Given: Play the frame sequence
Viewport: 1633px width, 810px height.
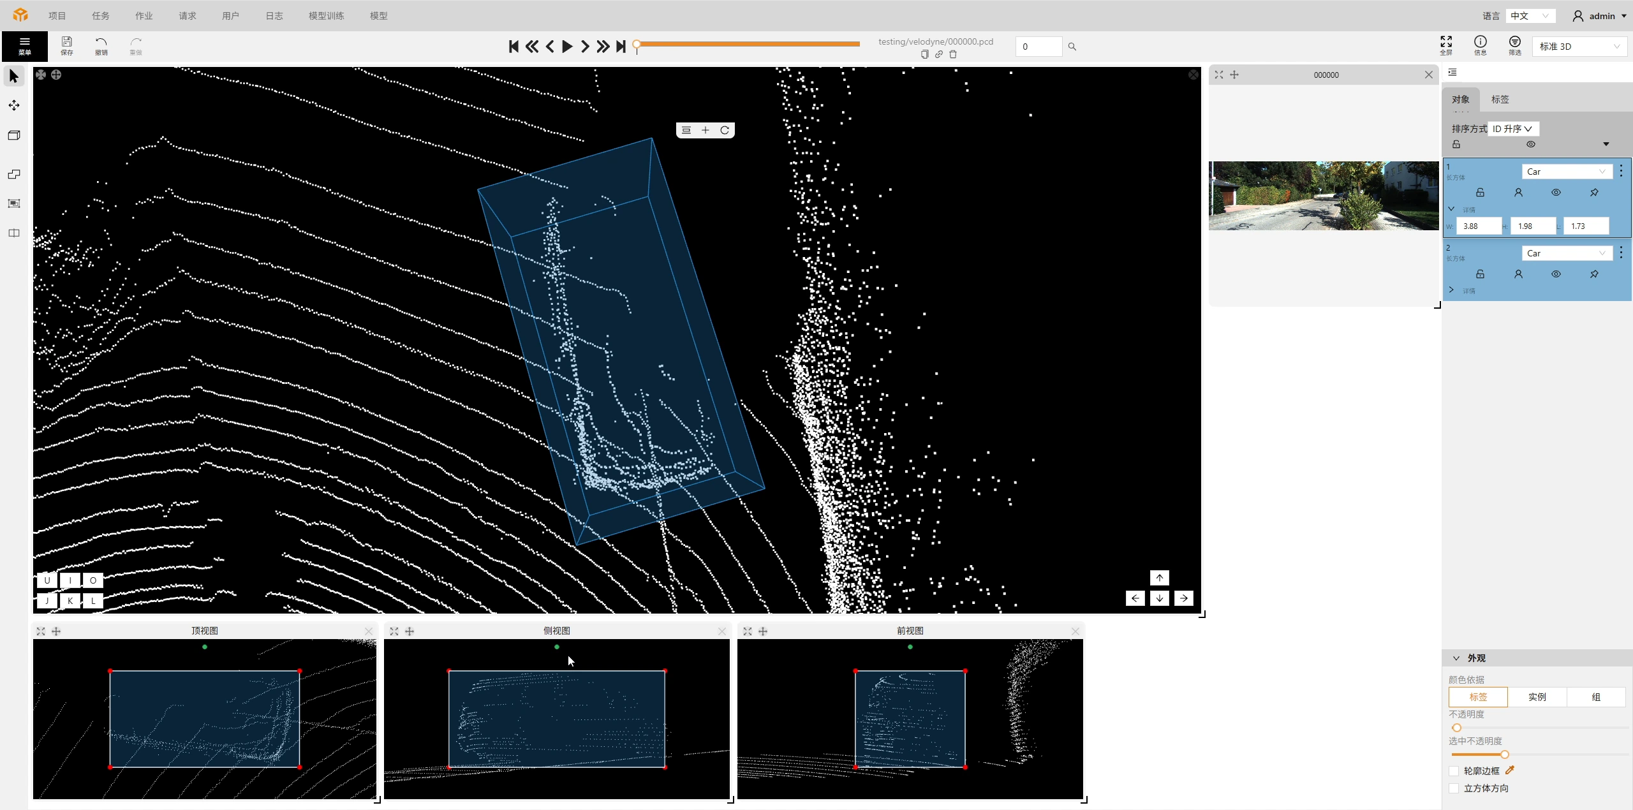Looking at the screenshot, I should 567,46.
